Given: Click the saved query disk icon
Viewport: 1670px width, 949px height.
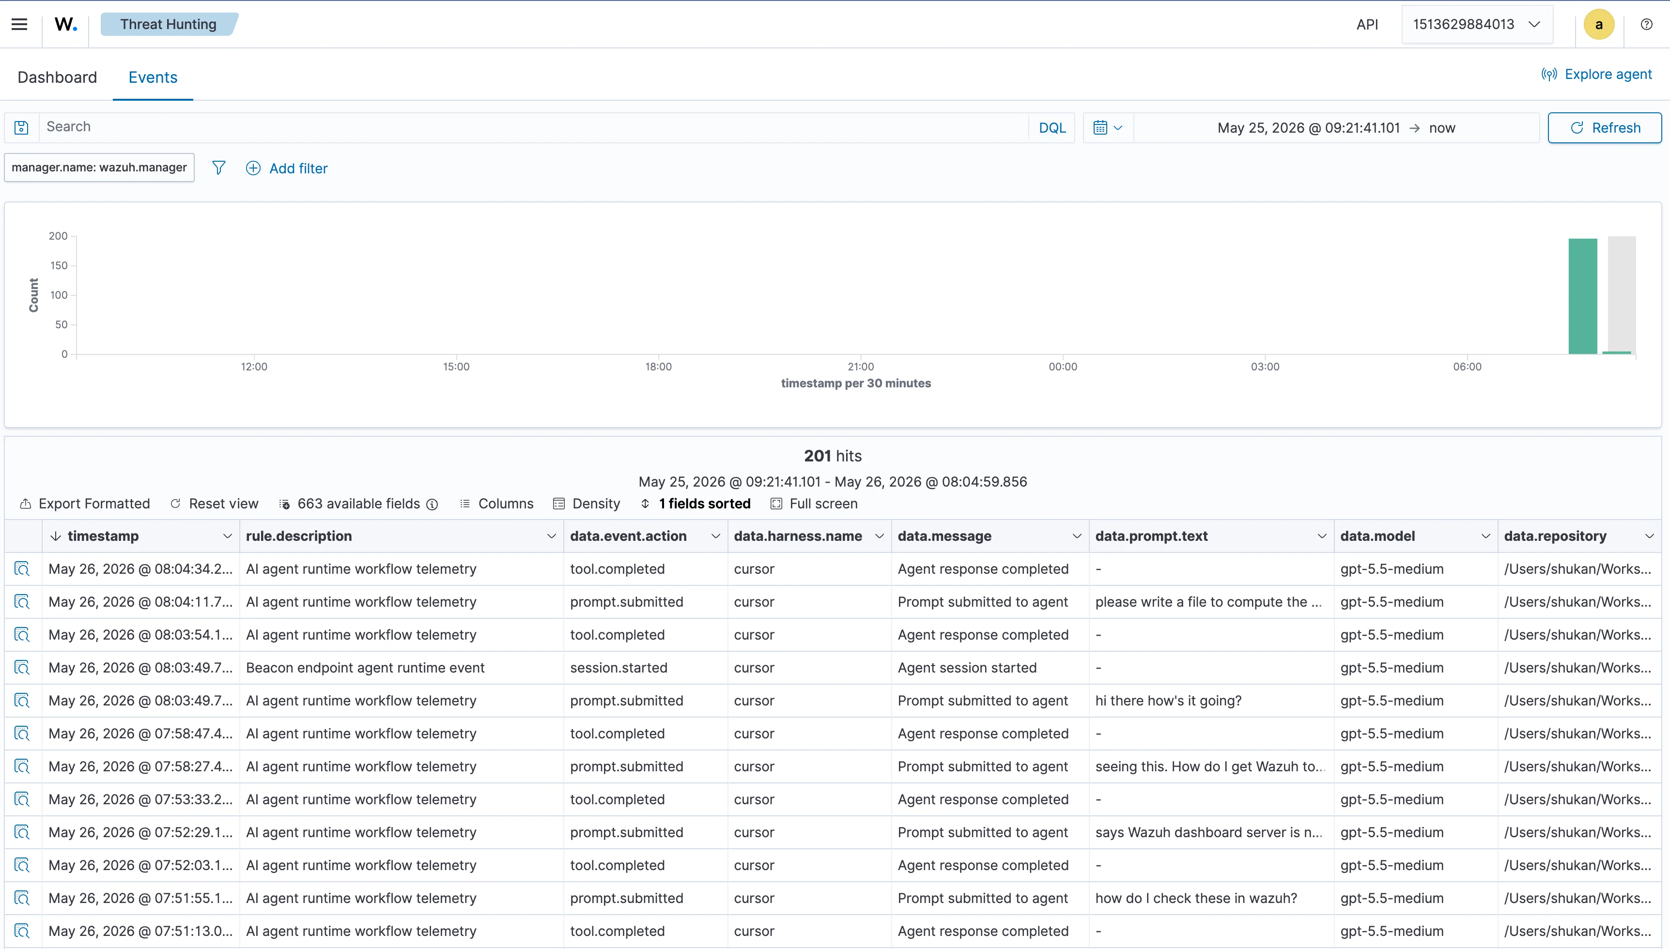Looking at the screenshot, I should tap(21, 128).
